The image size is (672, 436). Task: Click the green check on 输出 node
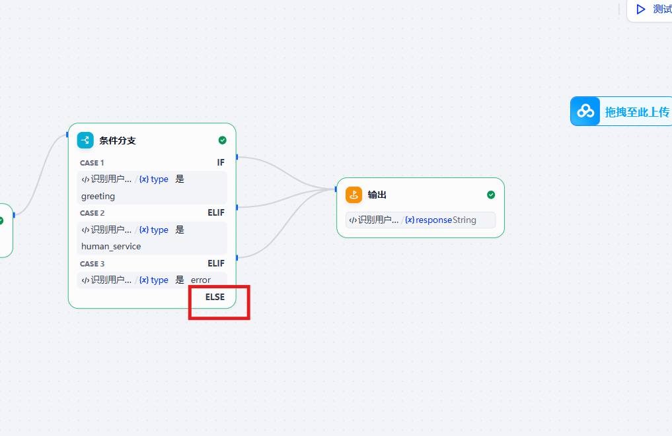(x=491, y=195)
